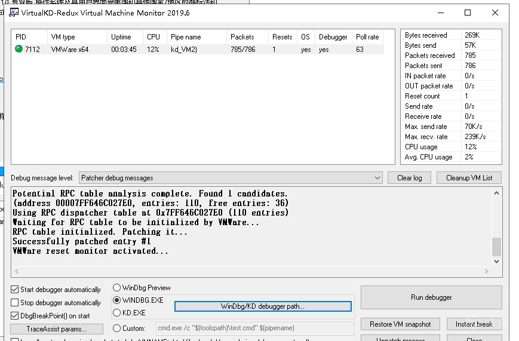
Task: Click the Instant break button
Action: 474,324
